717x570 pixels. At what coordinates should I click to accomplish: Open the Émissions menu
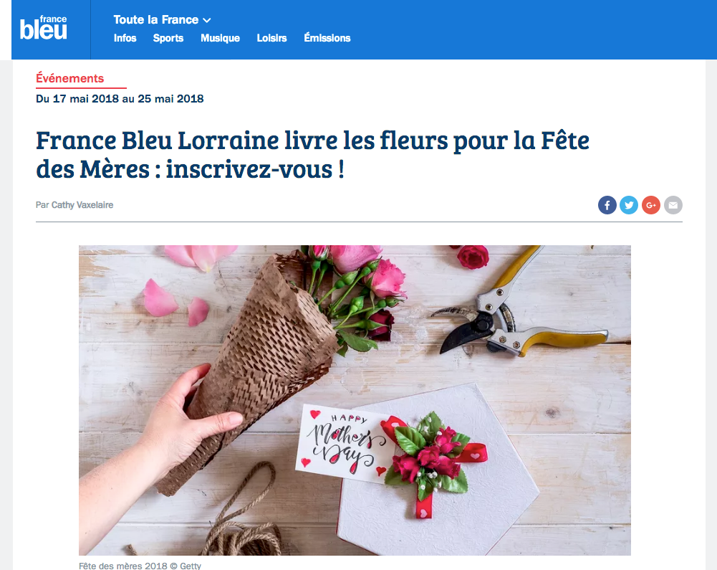pos(327,37)
